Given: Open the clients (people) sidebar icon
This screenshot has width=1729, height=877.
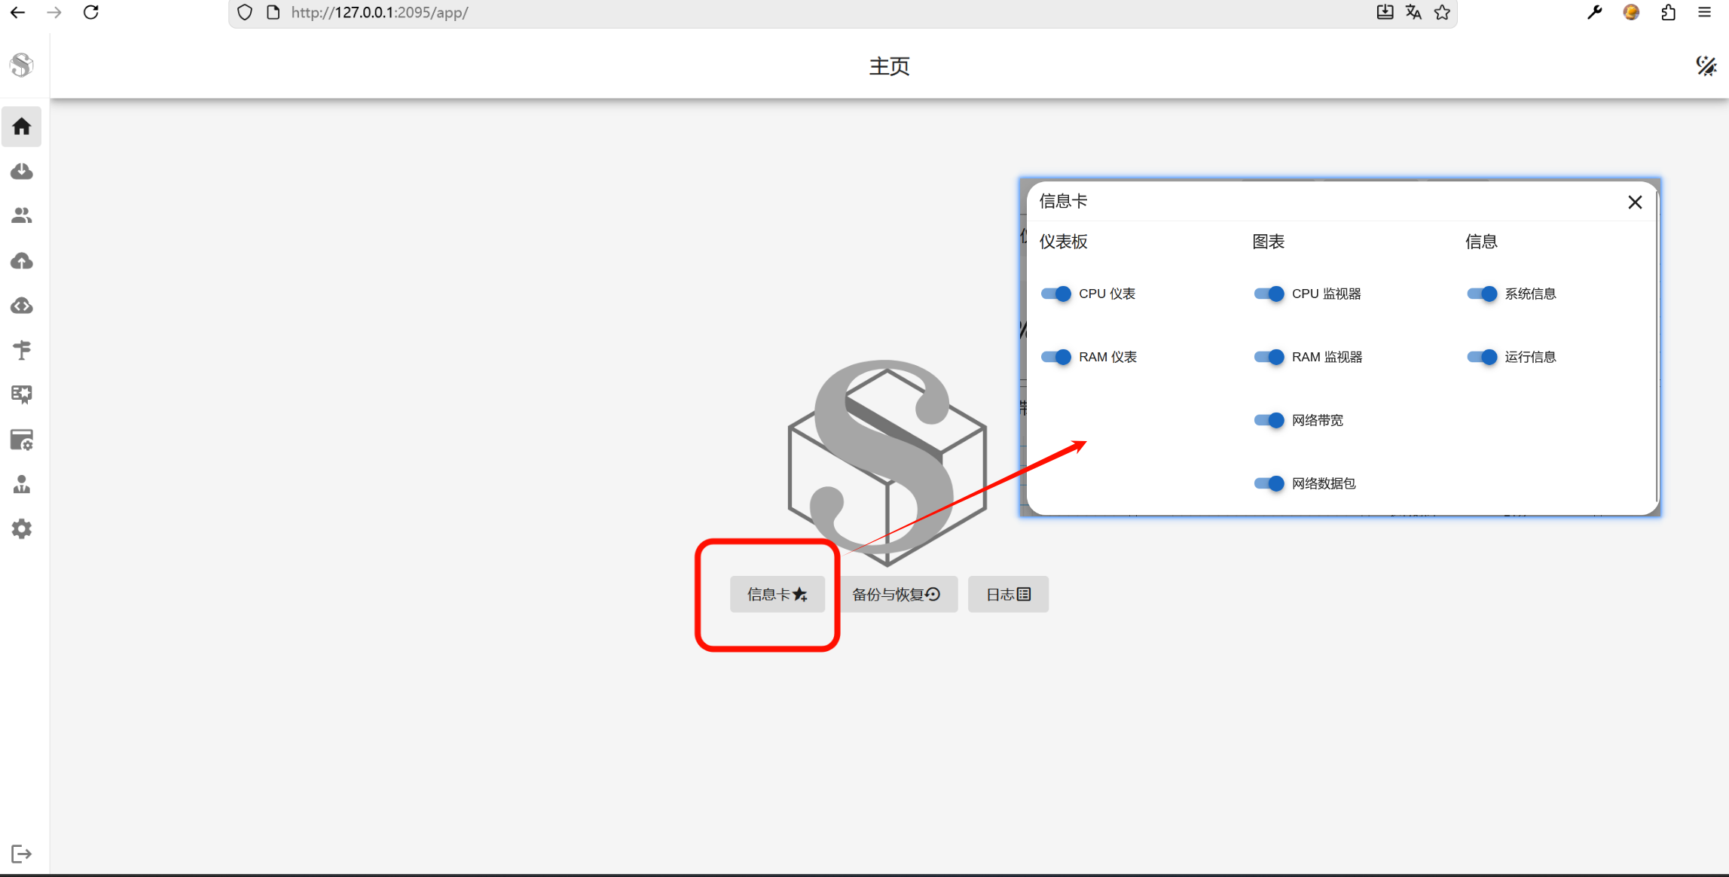Looking at the screenshot, I should click(22, 216).
